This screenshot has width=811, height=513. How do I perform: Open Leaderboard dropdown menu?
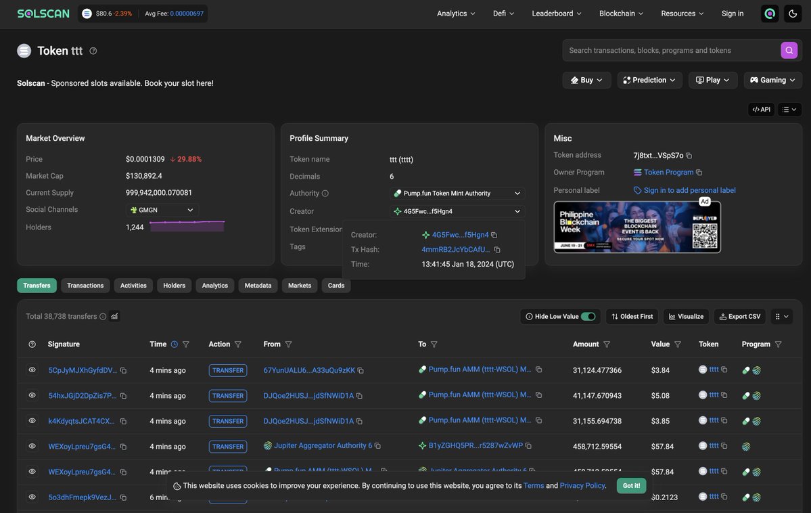pos(557,14)
